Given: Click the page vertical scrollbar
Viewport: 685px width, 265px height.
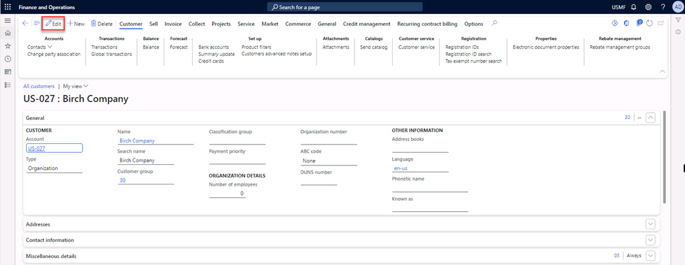Looking at the screenshot, I should tap(665, 157).
